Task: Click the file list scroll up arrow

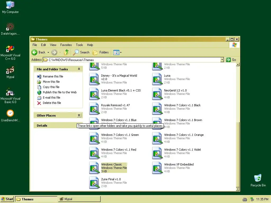Action: click(x=238, y=64)
